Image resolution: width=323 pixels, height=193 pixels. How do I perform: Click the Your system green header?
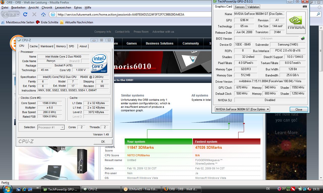pos(158,141)
